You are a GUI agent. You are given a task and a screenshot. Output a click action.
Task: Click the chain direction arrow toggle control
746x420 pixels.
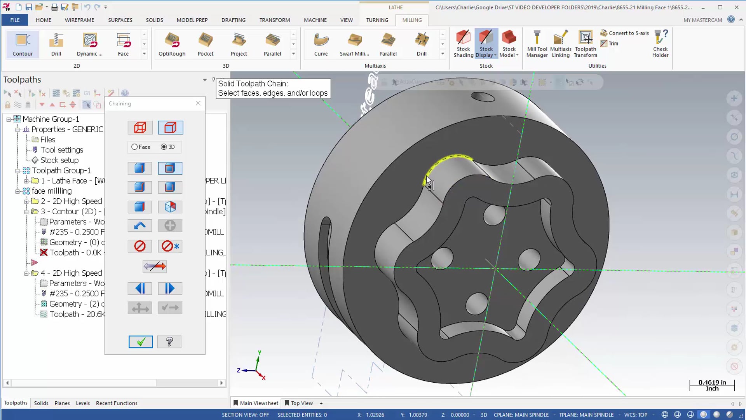coord(155,266)
